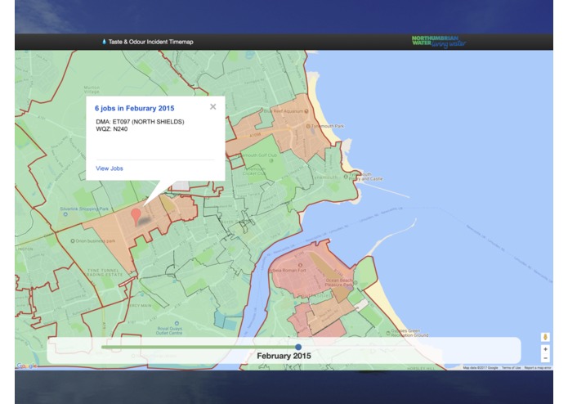Open Terms of Use link
568x404 pixels.
click(x=511, y=368)
